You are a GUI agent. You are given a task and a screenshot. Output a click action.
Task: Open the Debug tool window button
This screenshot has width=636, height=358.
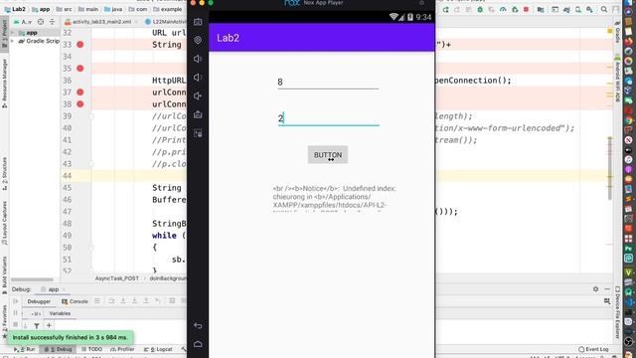click(x=58, y=349)
